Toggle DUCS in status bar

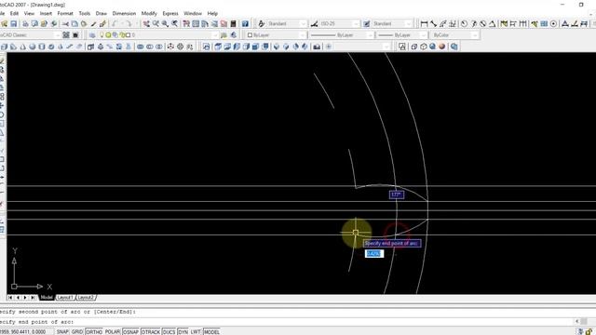(169, 331)
